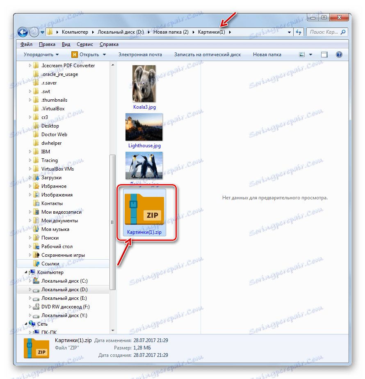Select the .r.saver folder
The width and height of the screenshot is (365, 379).
[49, 83]
